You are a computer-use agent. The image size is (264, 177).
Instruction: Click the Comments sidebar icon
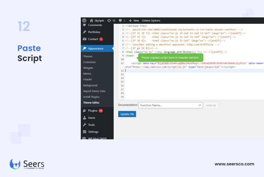(x=84, y=25)
